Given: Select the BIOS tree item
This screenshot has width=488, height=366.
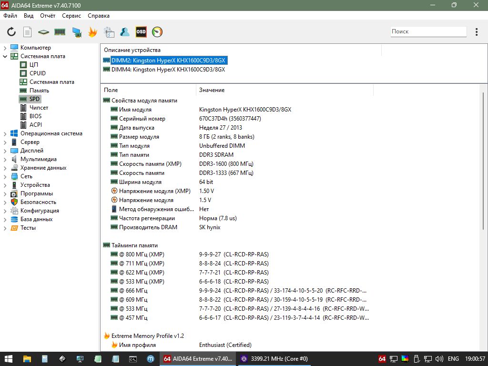Looking at the screenshot, I should tap(35, 116).
